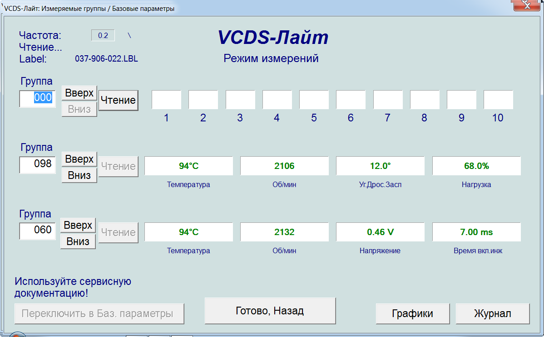Click empty value box number 7
The height and width of the screenshot is (337, 544).
click(388, 100)
